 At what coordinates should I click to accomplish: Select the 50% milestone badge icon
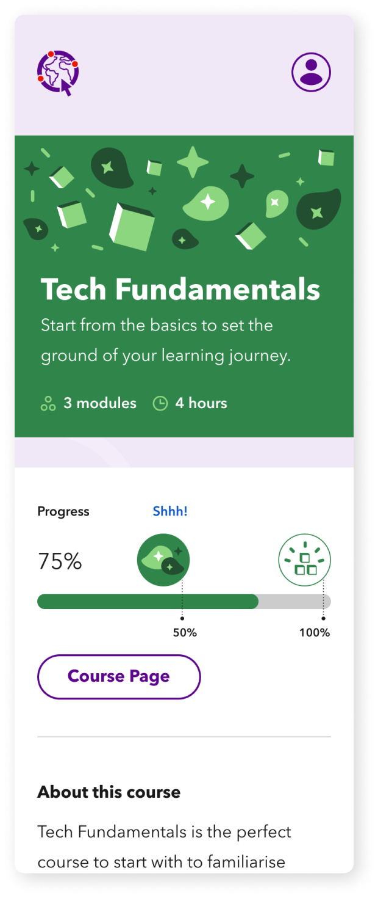click(x=163, y=560)
